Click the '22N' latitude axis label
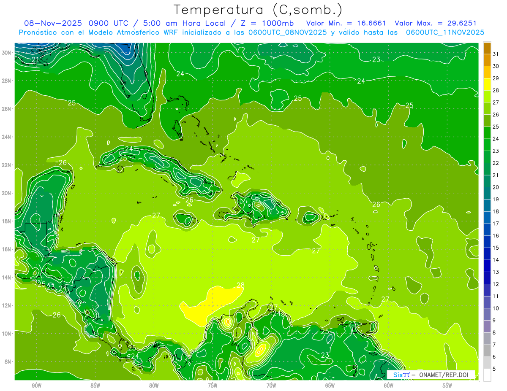The width and height of the screenshot is (507, 391). (6, 165)
